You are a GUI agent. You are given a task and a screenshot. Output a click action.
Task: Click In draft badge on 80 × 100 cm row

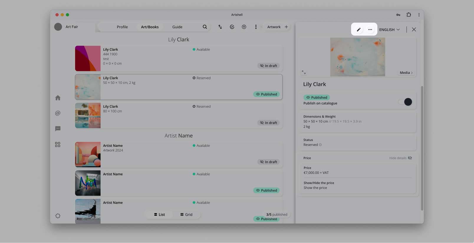coord(269,123)
